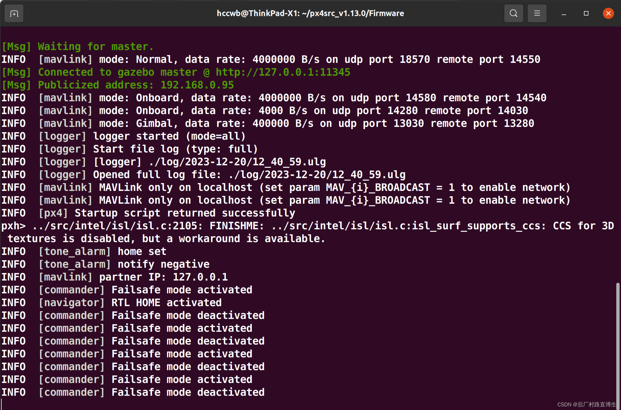The image size is (621, 410).
Task: Click 'Startup script returned successfully' text
Action: tap(185, 213)
